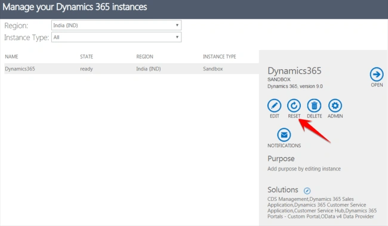
Task: Click the INSTANCE TYPE column header
Action: pyautogui.click(x=220, y=57)
